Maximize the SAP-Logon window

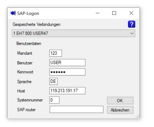coord(114,13)
